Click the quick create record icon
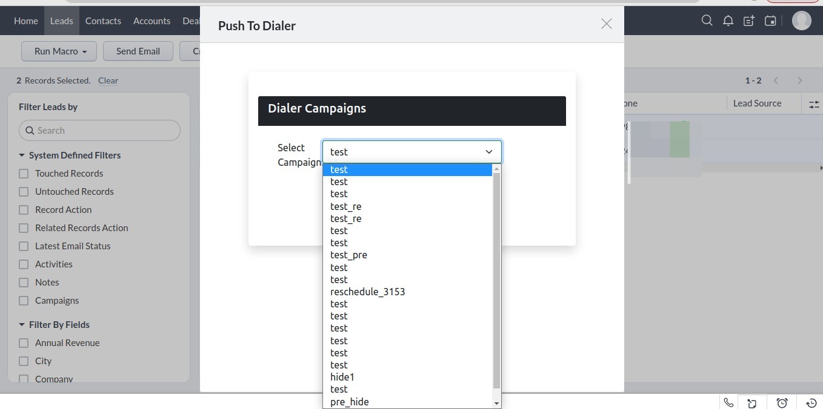Image resolution: width=823 pixels, height=409 pixels. (749, 21)
